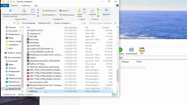This screenshot has height=105, width=187.
Task: Click the PowerTunnel apk icon
Action: pyautogui.click(x=28, y=45)
